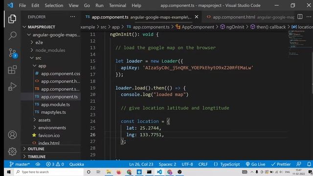The height and width of the screenshot is (176, 313).
Task: Click the taskbar search box
Action: pyautogui.click(x=48, y=172)
